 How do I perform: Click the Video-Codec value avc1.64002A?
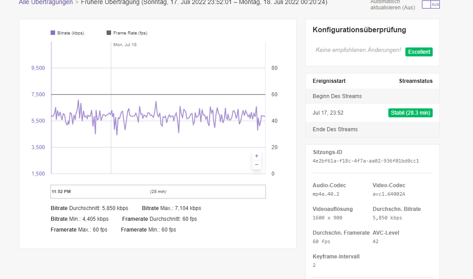click(390, 194)
